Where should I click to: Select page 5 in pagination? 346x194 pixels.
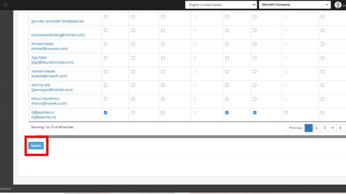(x=340, y=128)
